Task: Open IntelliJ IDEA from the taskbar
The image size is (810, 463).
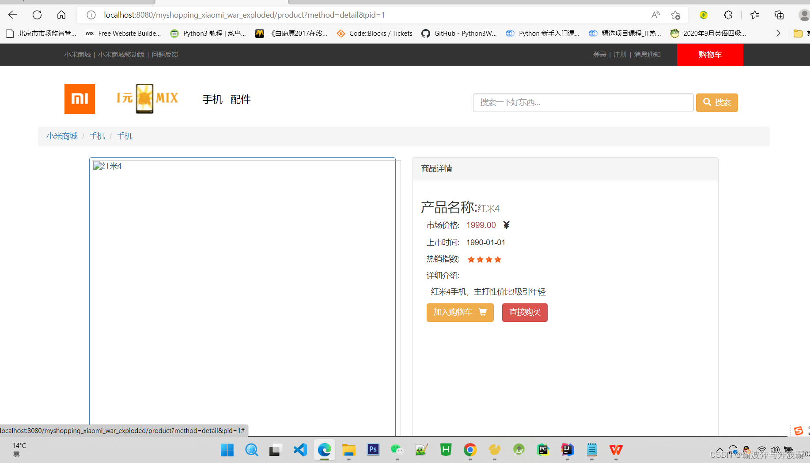Action: (568, 450)
